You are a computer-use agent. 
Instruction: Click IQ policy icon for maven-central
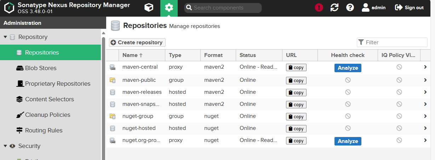click(399, 67)
